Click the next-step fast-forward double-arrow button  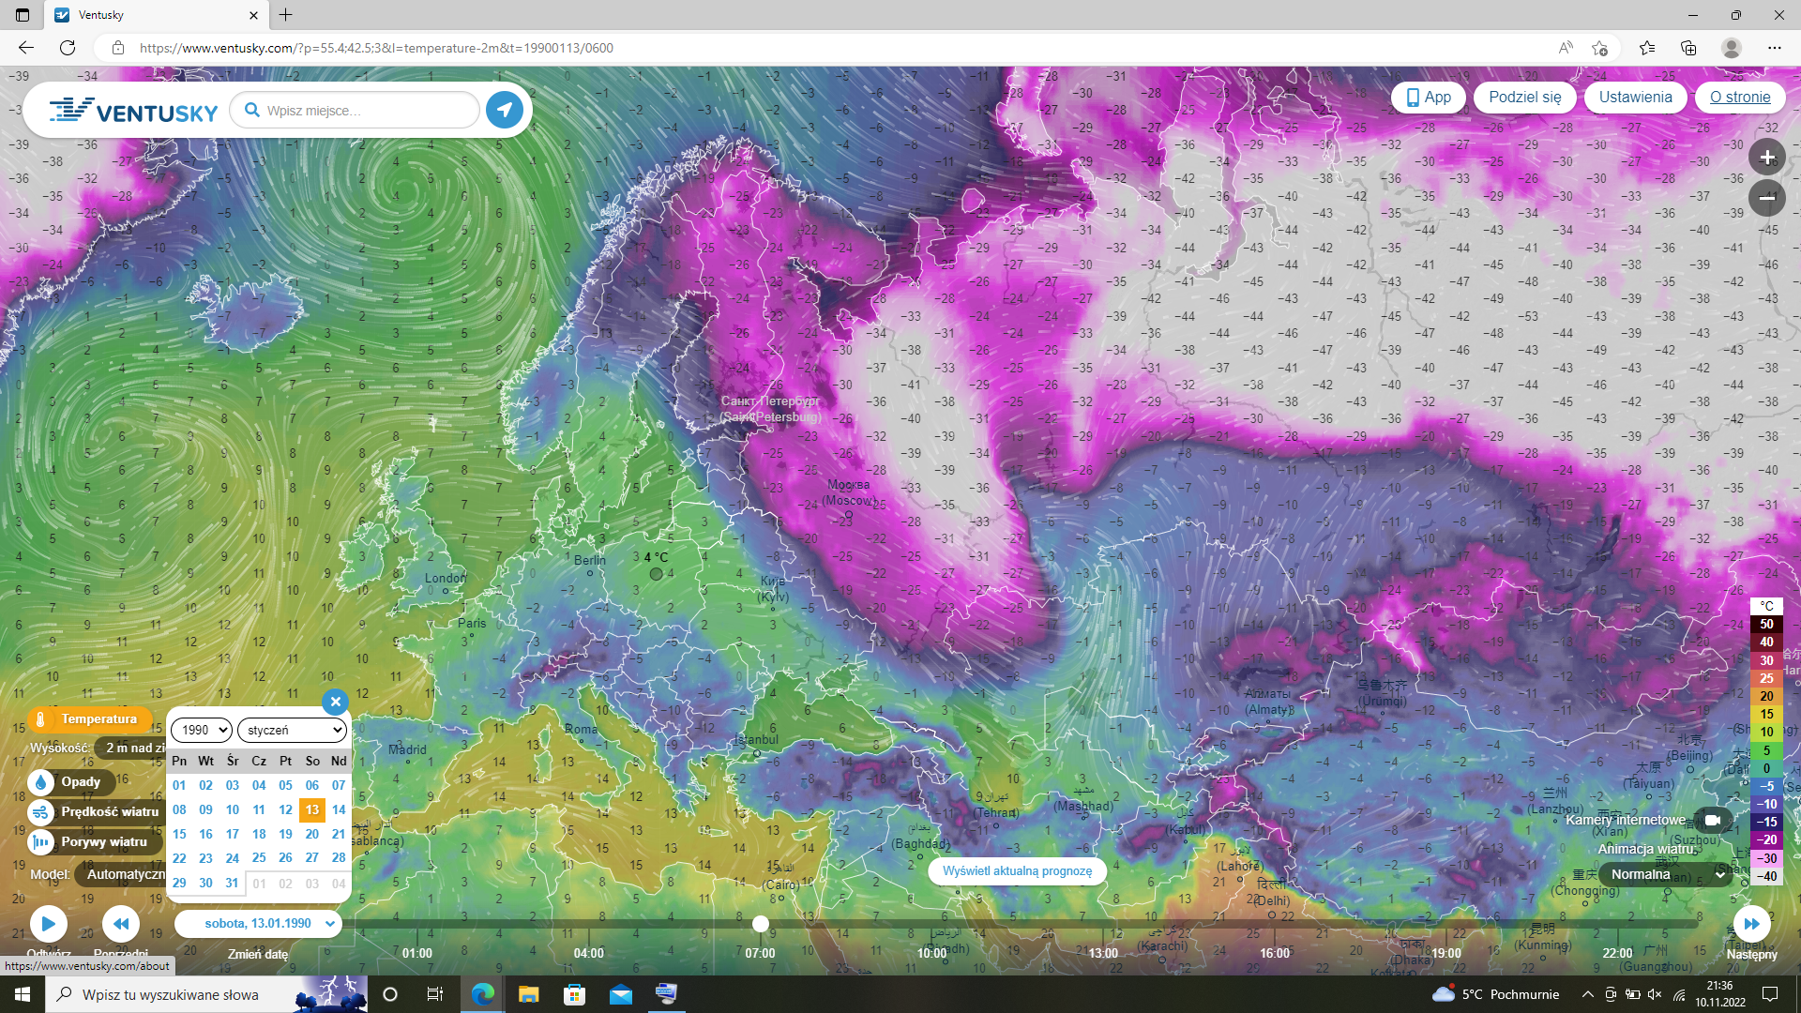[1751, 924]
